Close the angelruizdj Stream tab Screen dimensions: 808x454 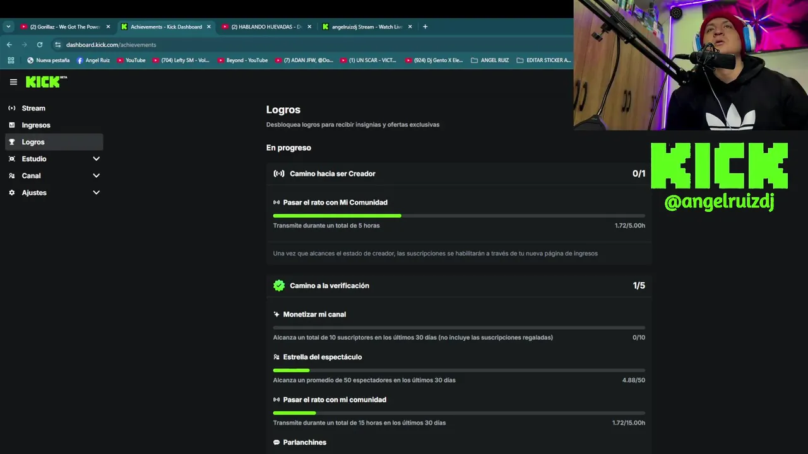(410, 26)
